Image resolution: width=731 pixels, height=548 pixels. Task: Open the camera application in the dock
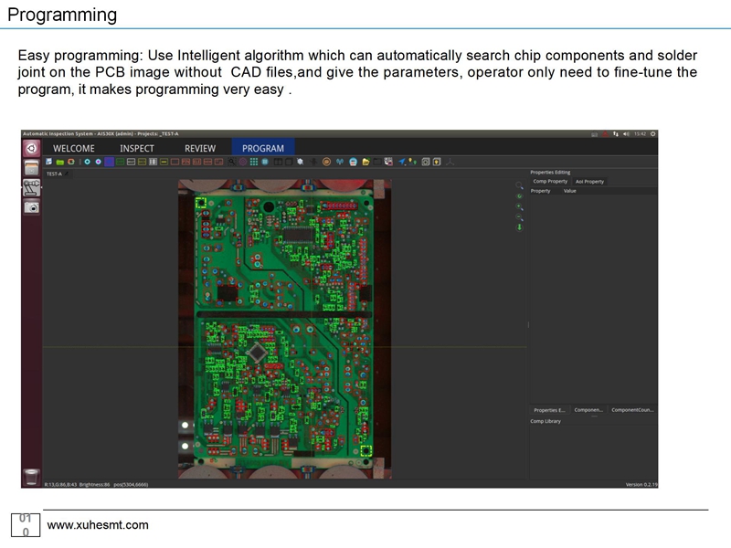[32, 207]
